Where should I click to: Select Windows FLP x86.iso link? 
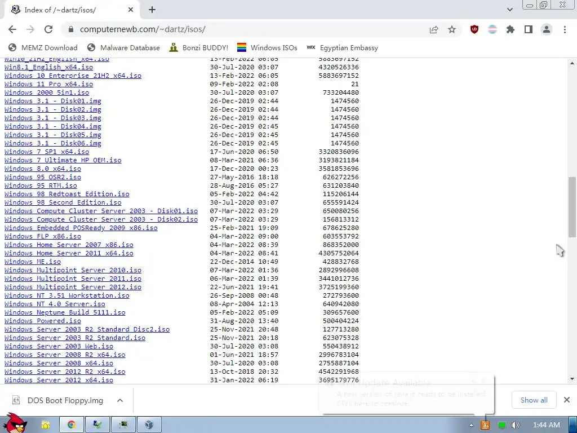(x=43, y=236)
